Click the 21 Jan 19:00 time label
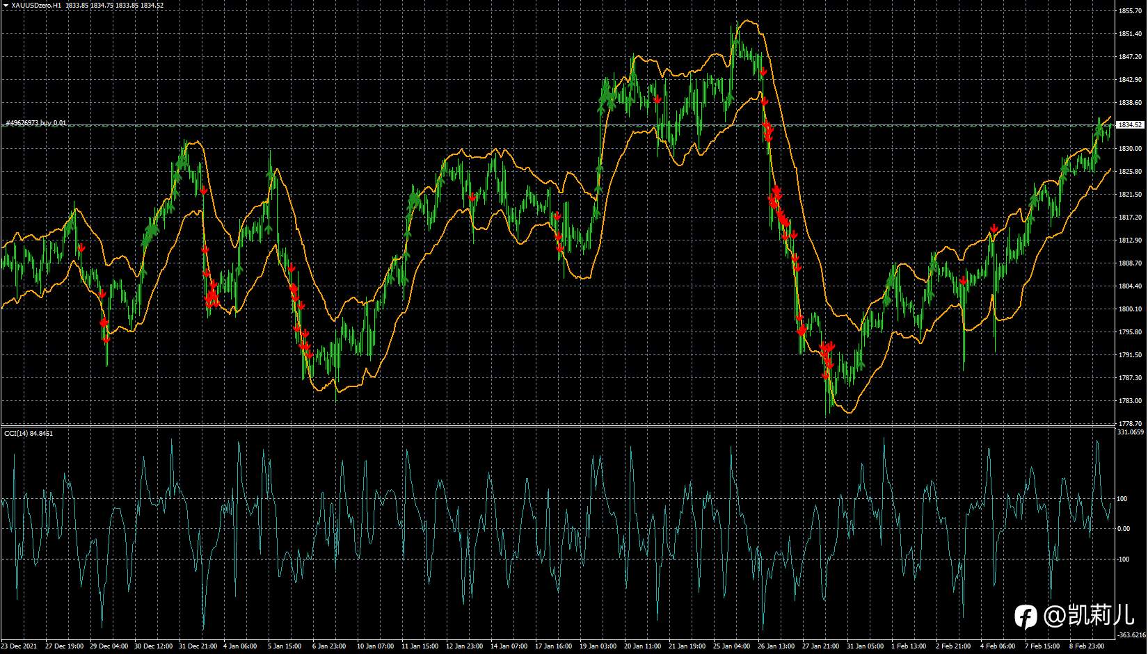 687,646
